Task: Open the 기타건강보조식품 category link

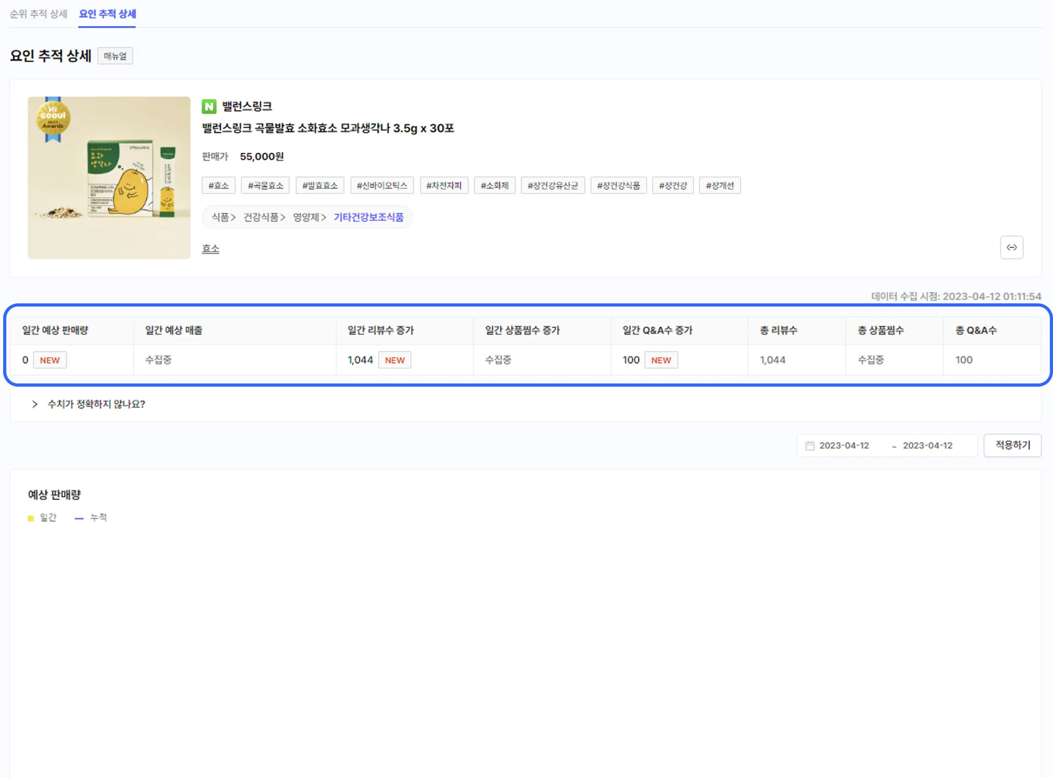Action: pyautogui.click(x=369, y=217)
